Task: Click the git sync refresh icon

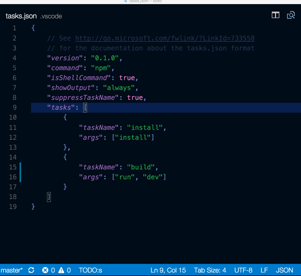Action: click(31, 270)
